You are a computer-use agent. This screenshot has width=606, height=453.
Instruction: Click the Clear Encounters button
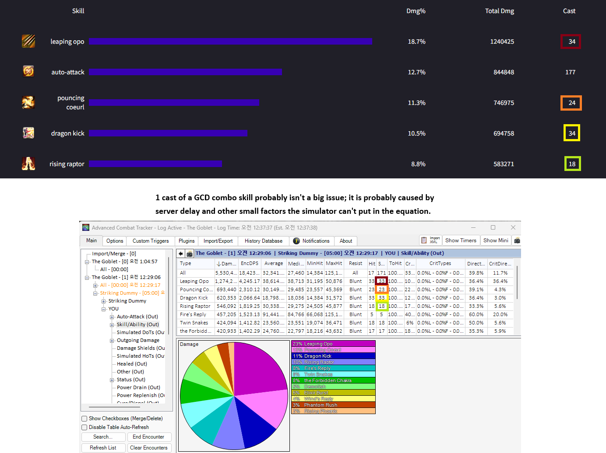click(148, 448)
